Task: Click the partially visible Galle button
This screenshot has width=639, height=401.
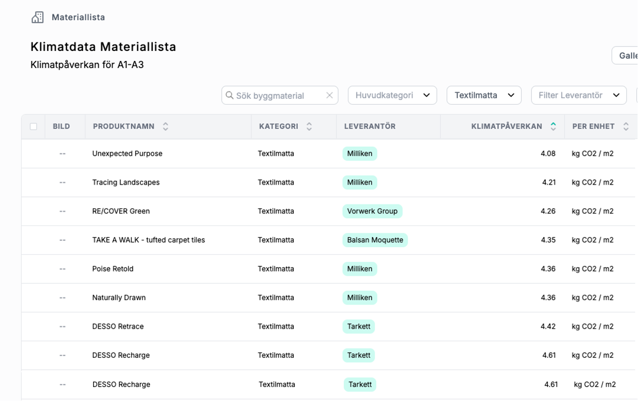Action: (625, 55)
